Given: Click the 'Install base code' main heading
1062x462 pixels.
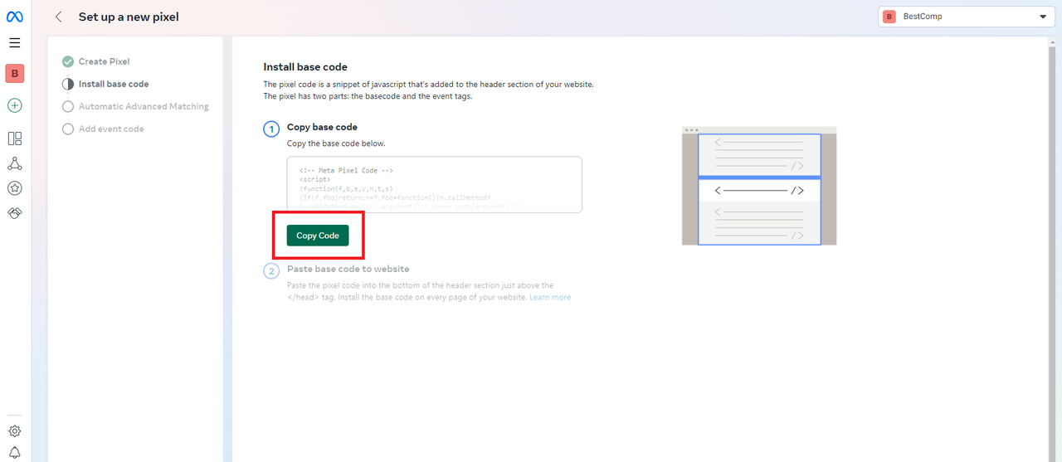Looking at the screenshot, I should click(305, 66).
